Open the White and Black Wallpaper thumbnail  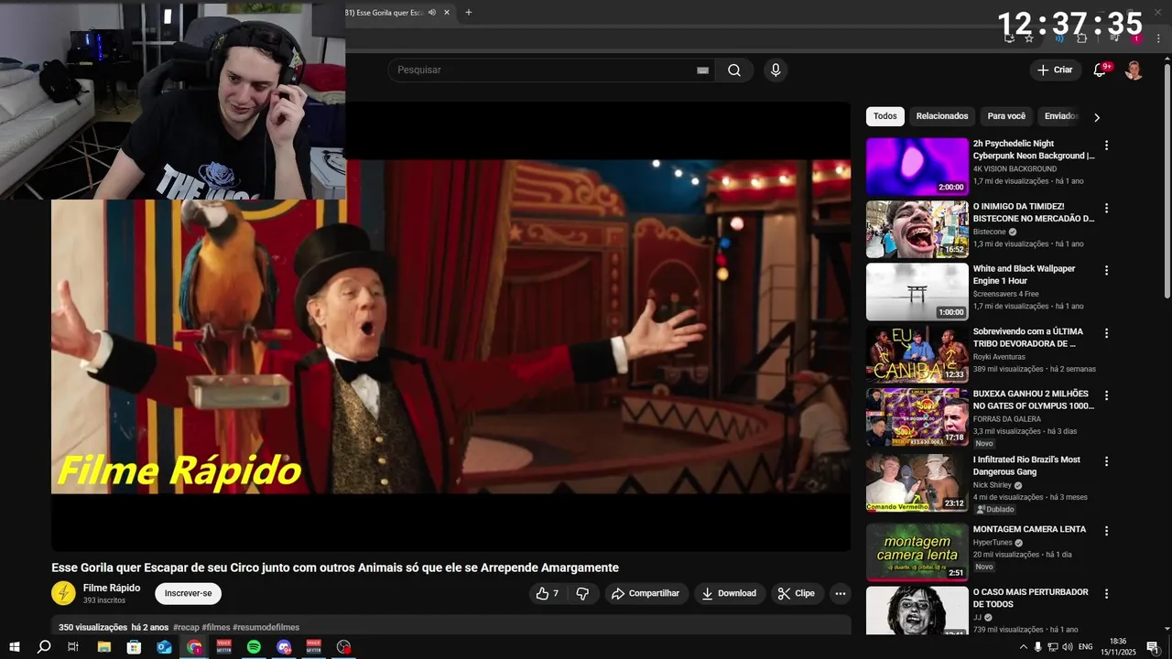tap(917, 292)
